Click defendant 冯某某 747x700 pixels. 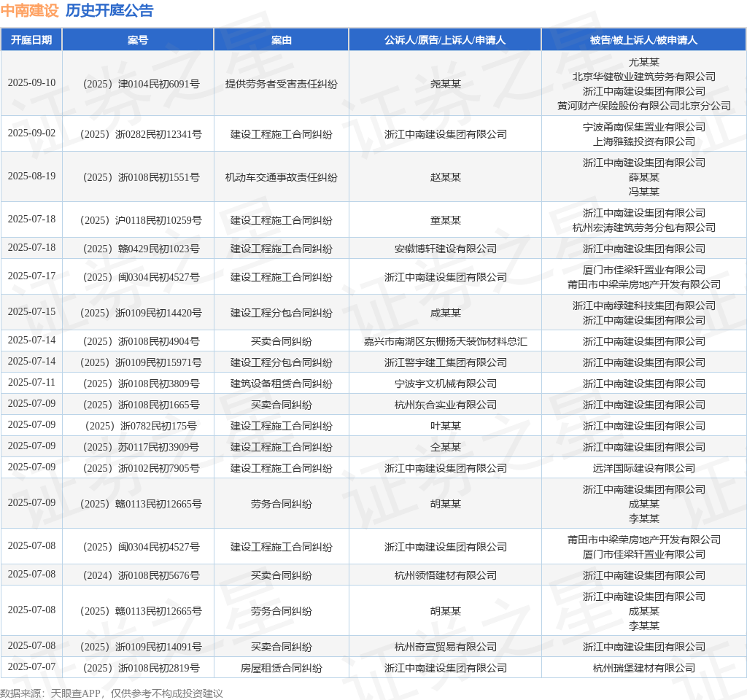(643, 192)
